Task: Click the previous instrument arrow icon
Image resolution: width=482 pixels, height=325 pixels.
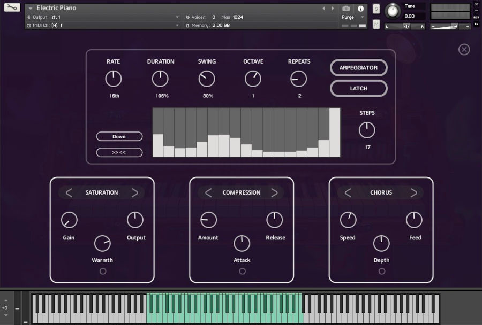Action: point(323,7)
